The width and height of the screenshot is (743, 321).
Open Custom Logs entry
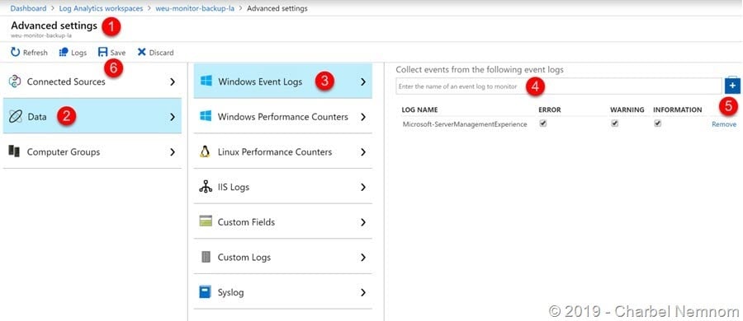(283, 257)
